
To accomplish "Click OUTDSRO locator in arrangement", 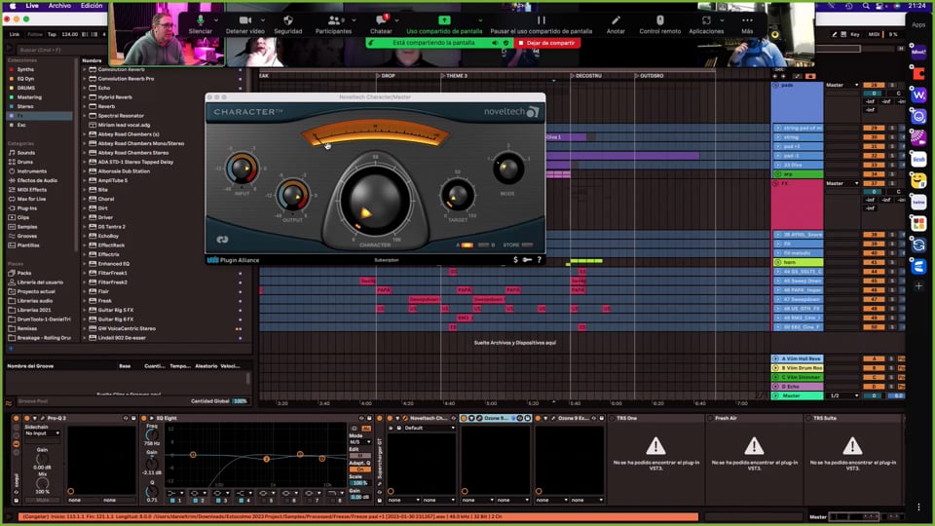I will click(649, 76).
